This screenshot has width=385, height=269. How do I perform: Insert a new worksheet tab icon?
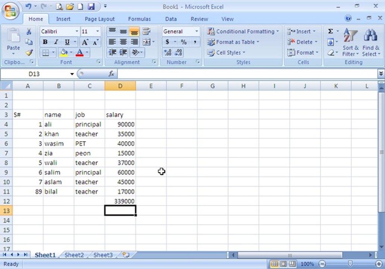click(126, 255)
